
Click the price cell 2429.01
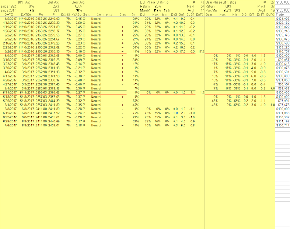pyautogui.click(x=54, y=126)
